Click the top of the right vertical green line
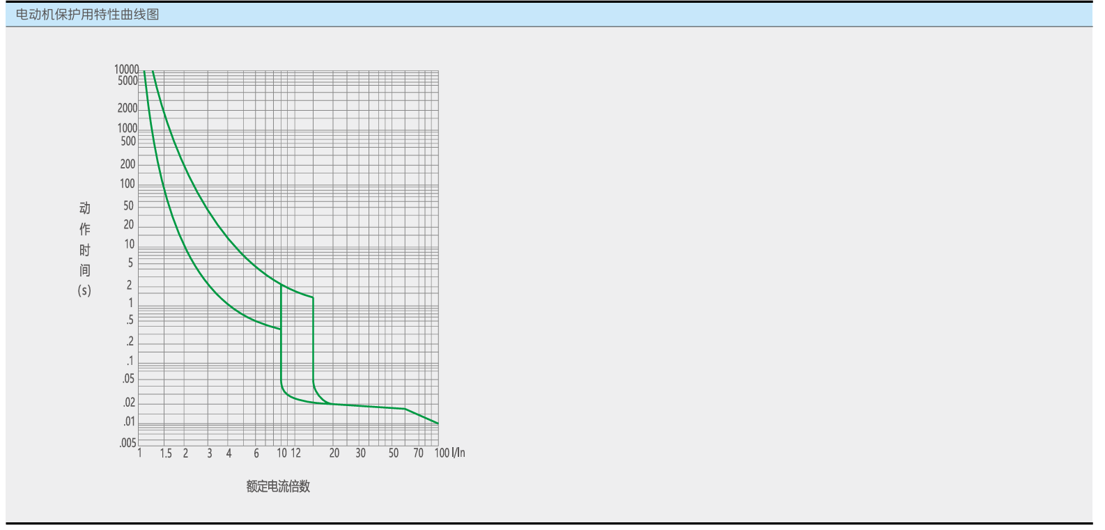This screenshot has height=530, width=1105. pyautogui.click(x=313, y=298)
